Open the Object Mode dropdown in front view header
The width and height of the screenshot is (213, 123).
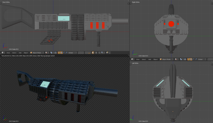click(37, 53)
